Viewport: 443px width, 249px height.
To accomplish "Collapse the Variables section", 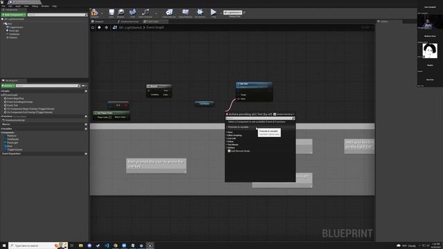I will point(1,129).
